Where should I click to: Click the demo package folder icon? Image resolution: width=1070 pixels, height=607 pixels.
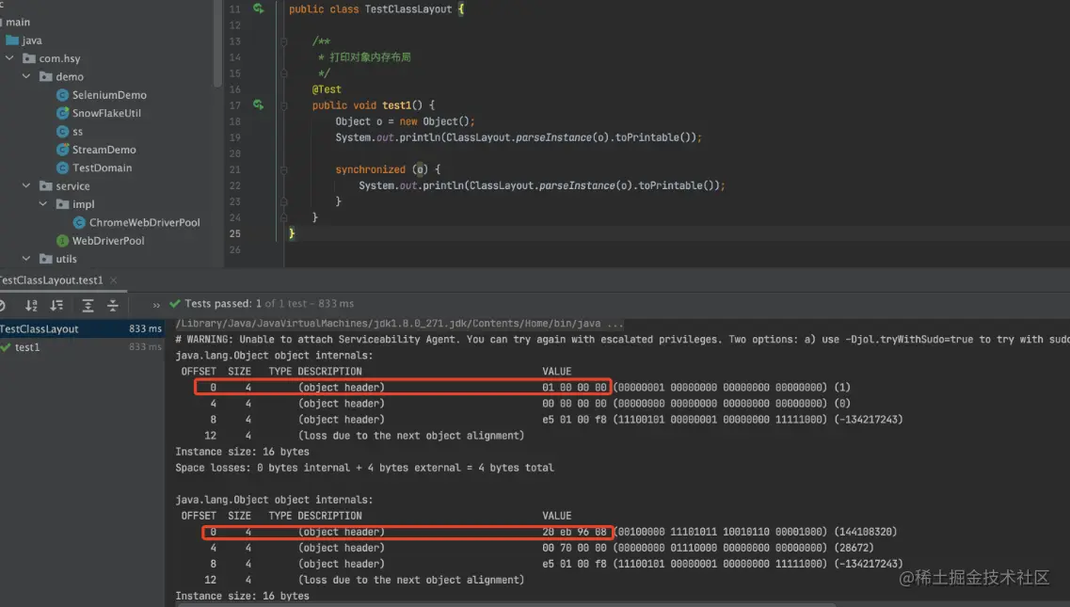(46, 76)
